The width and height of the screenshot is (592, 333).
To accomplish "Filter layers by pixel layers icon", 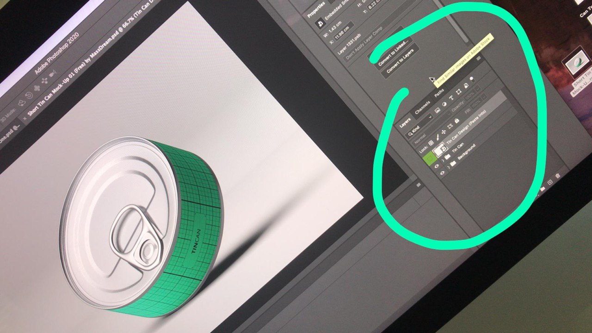I will click(x=438, y=110).
